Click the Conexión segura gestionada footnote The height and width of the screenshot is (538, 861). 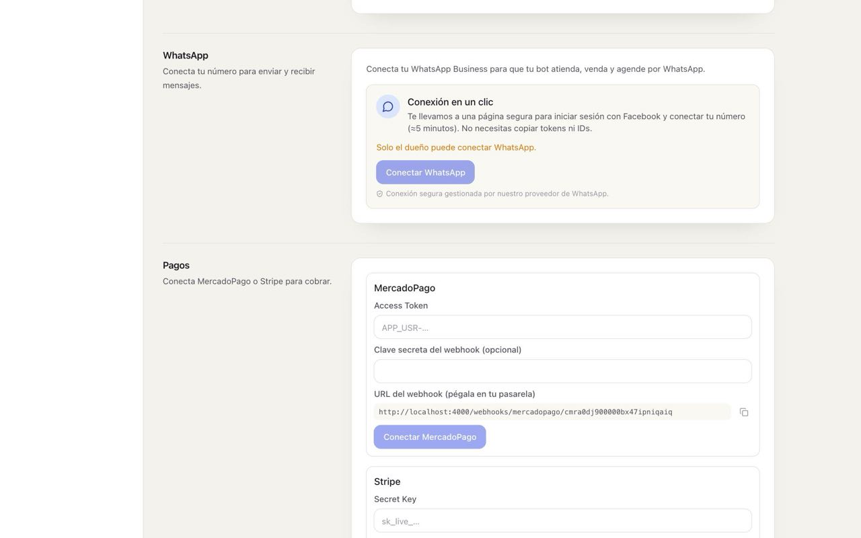497,194
